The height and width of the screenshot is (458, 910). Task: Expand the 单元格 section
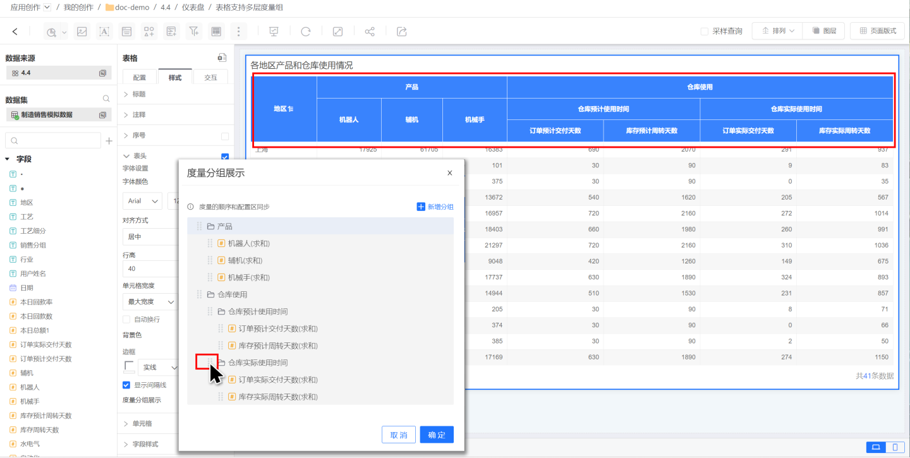click(x=142, y=423)
